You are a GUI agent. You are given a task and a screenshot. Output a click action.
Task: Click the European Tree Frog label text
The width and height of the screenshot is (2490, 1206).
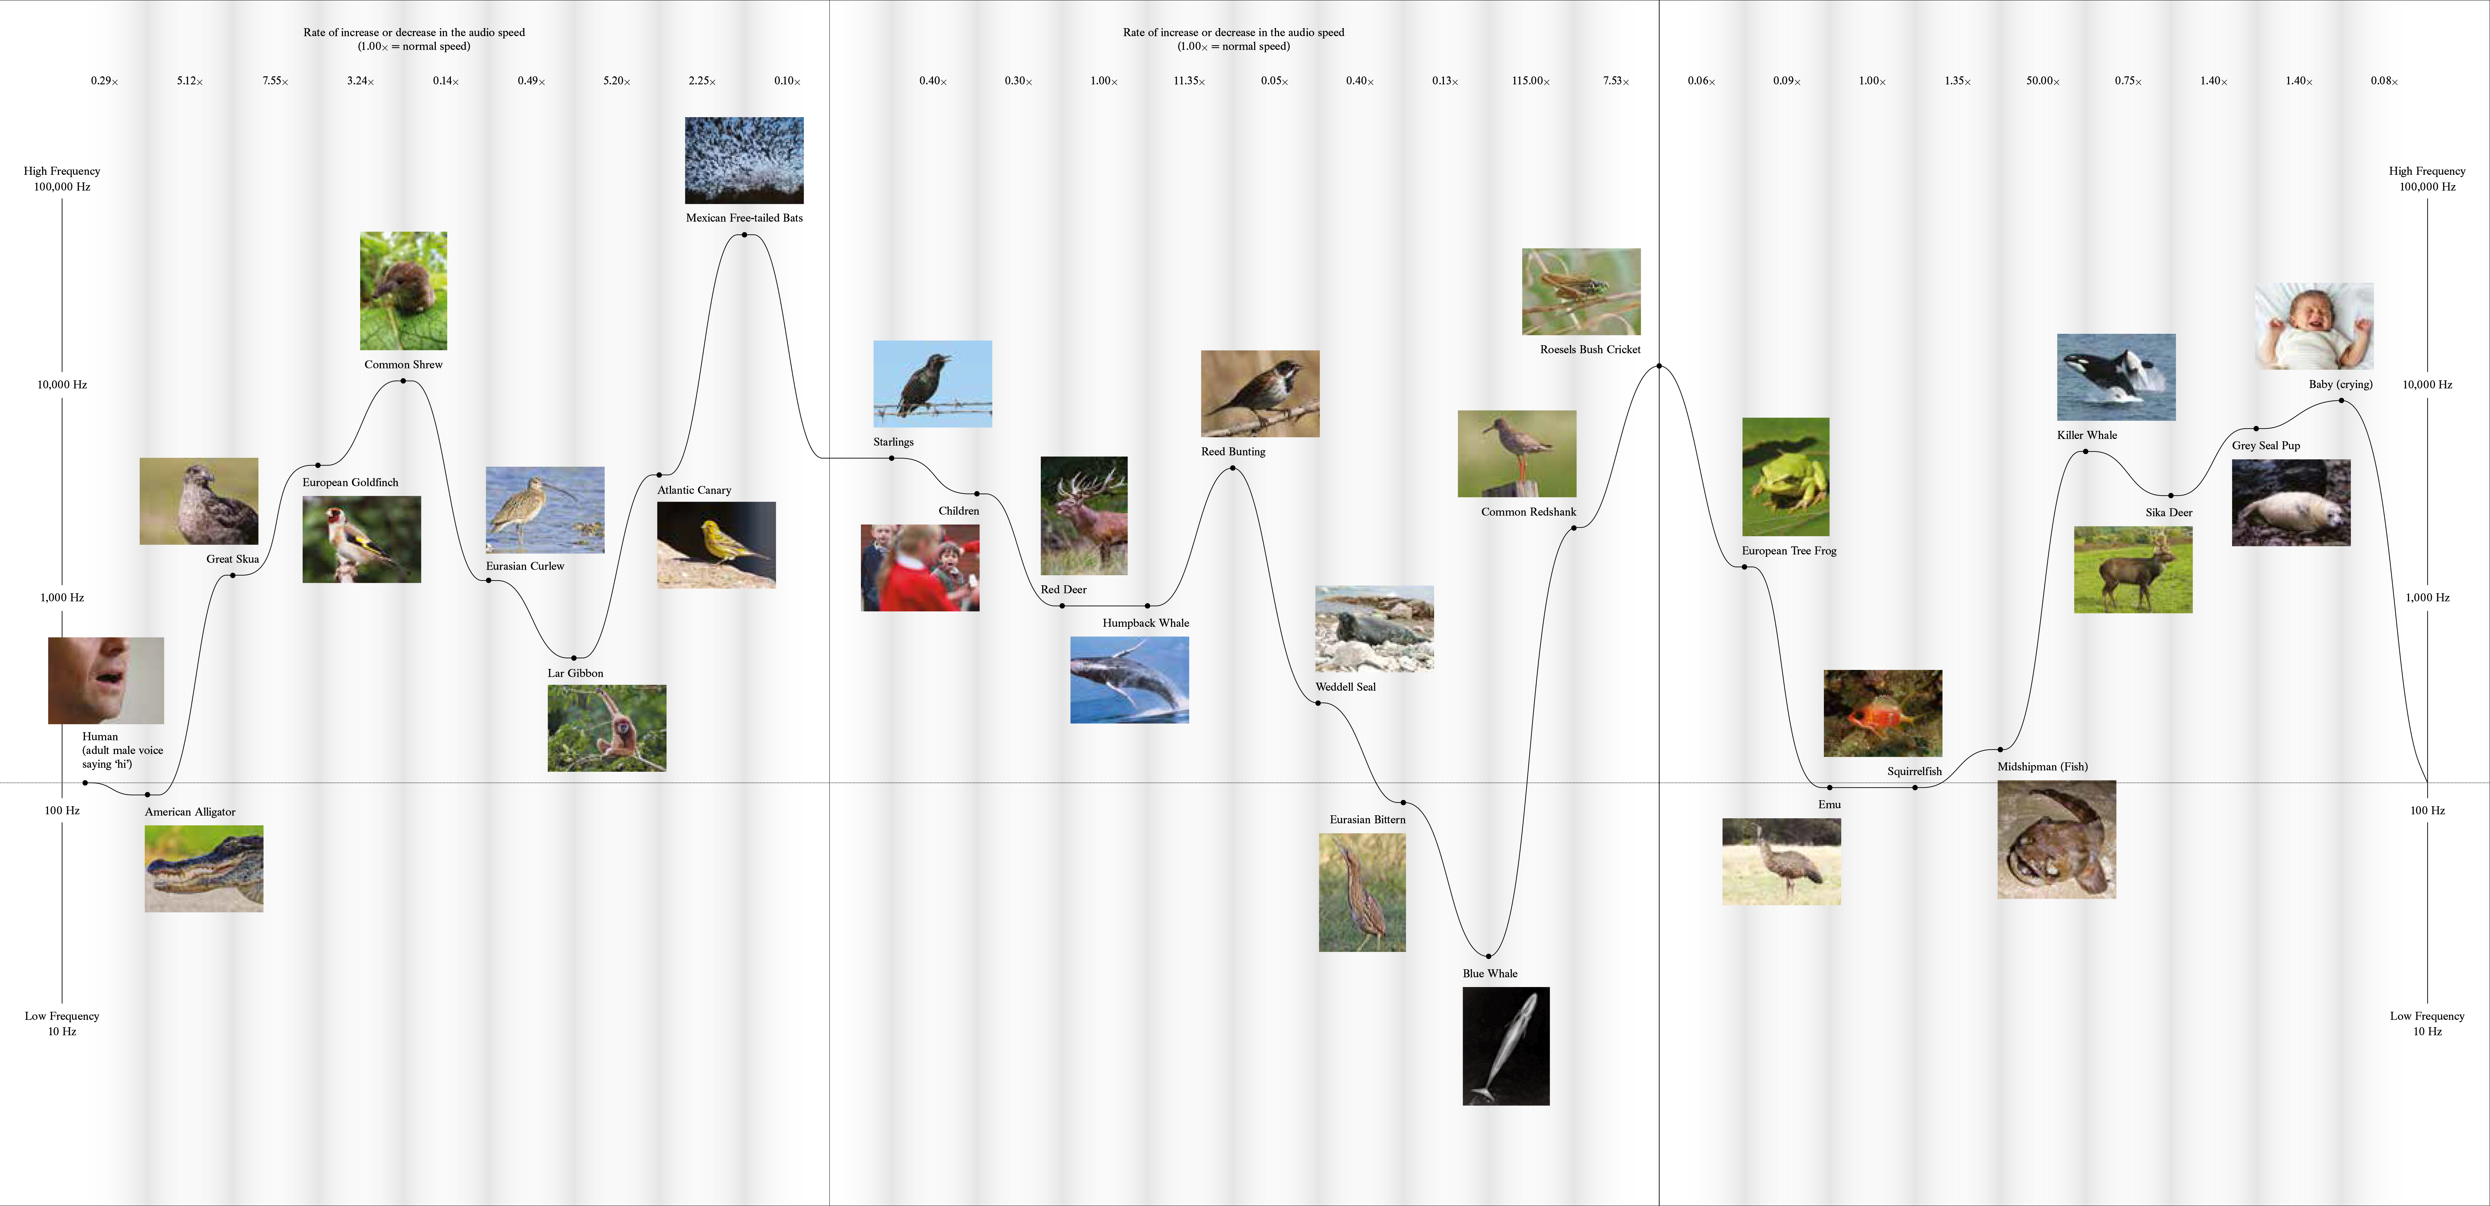point(1789,551)
